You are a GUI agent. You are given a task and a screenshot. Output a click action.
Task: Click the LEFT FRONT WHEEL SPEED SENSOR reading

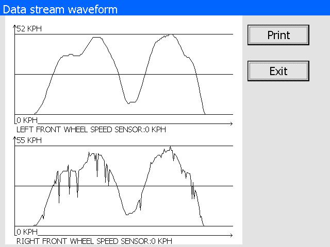click(x=91, y=130)
